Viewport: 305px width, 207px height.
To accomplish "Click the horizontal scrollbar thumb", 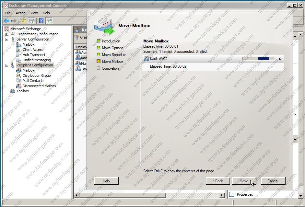I will click(x=123, y=195).
